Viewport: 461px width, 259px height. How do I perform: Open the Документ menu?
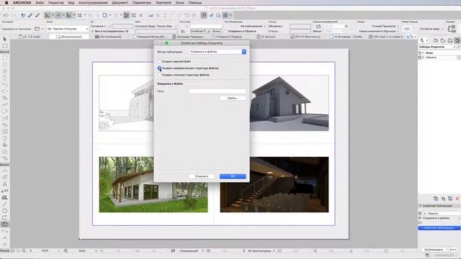pyautogui.click(x=120, y=3)
